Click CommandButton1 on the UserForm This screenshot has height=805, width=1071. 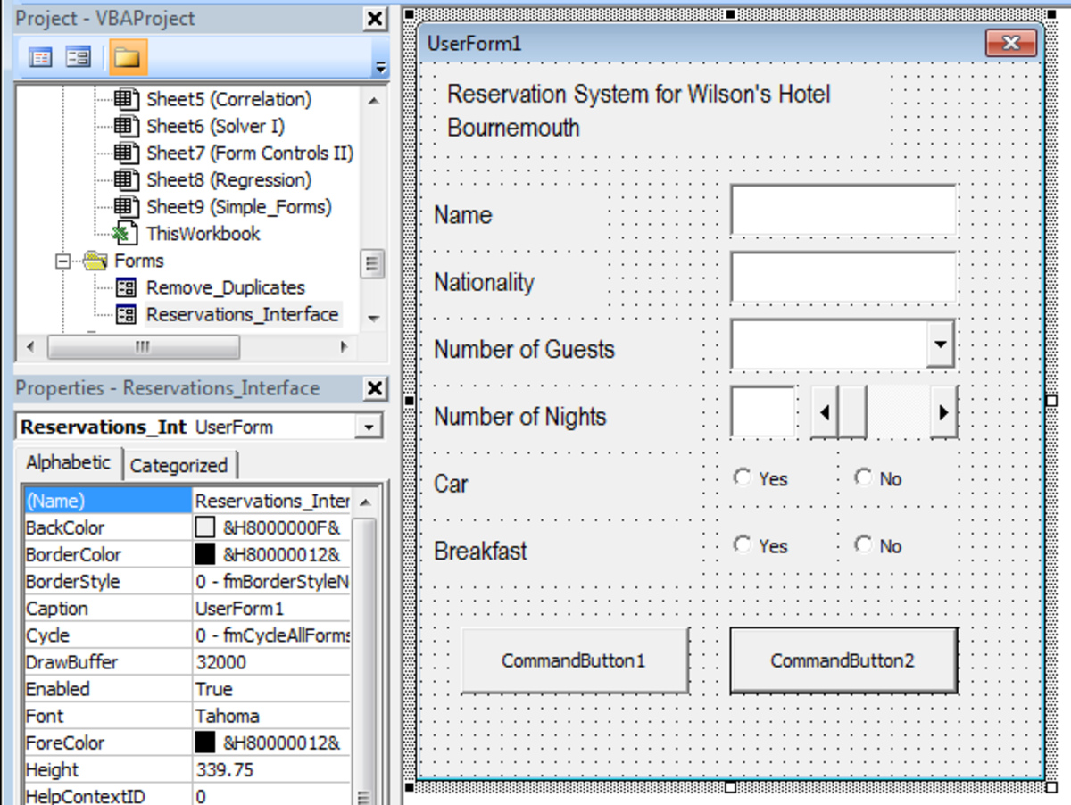coord(574,661)
